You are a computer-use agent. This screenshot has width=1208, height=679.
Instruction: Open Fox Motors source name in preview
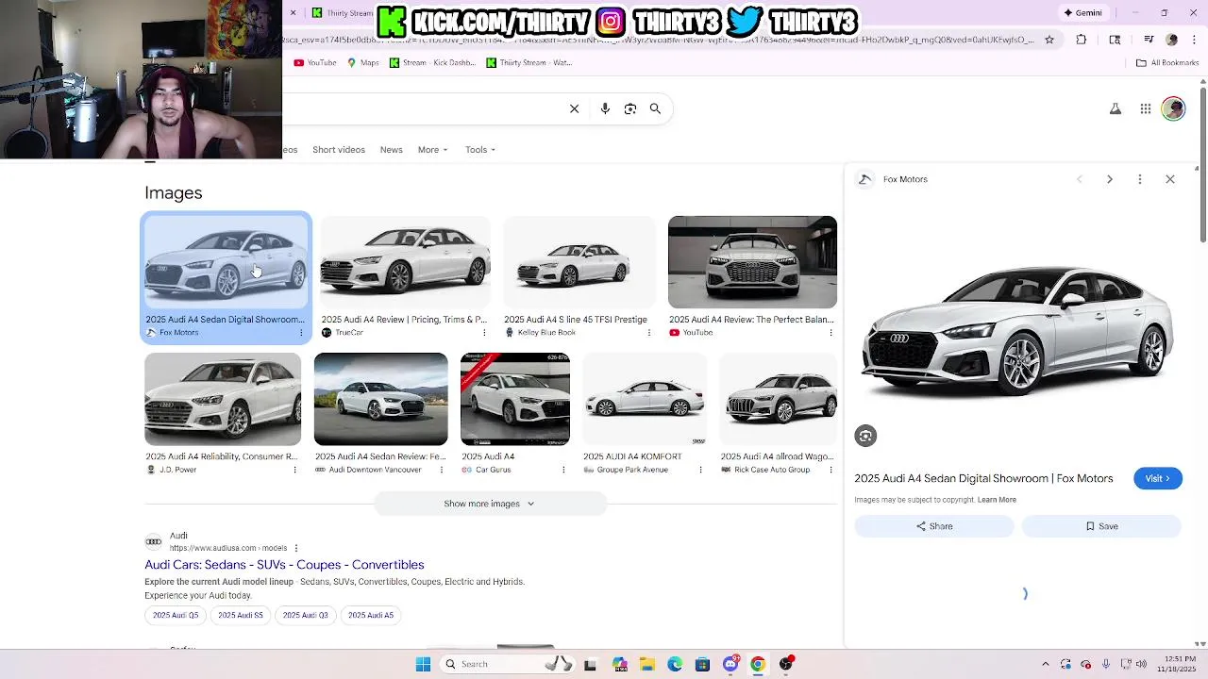click(905, 179)
